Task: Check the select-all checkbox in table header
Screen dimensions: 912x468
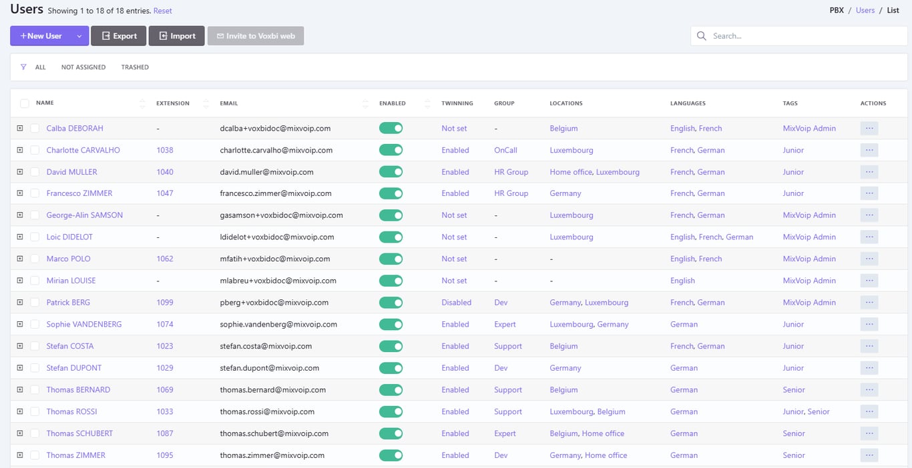Action: pyautogui.click(x=25, y=103)
